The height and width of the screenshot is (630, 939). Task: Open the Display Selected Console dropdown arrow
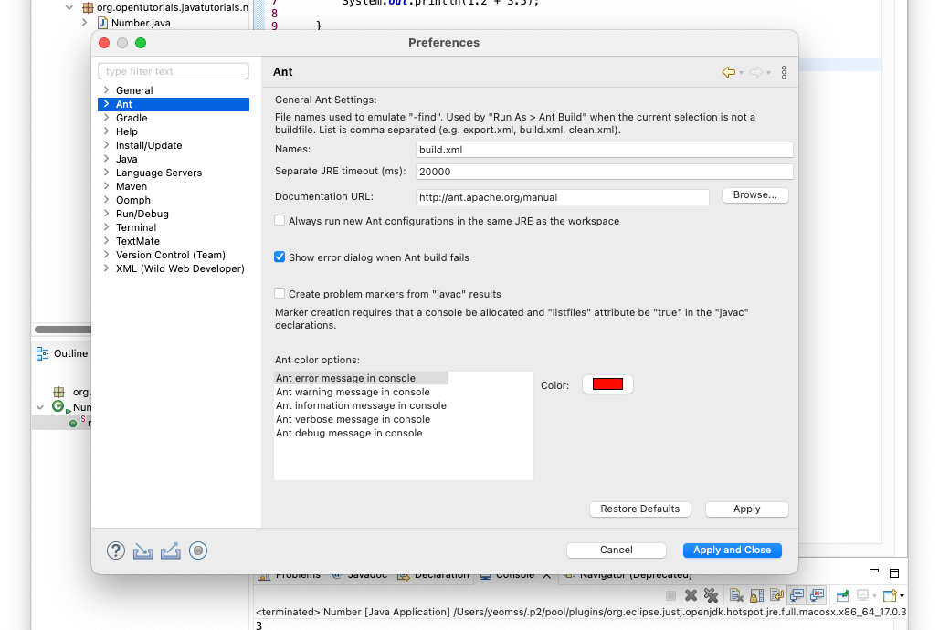pos(874,596)
